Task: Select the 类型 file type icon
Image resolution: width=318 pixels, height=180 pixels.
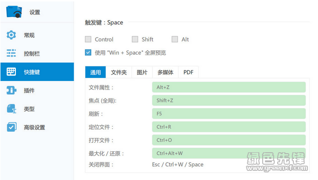Action: pos(12,109)
